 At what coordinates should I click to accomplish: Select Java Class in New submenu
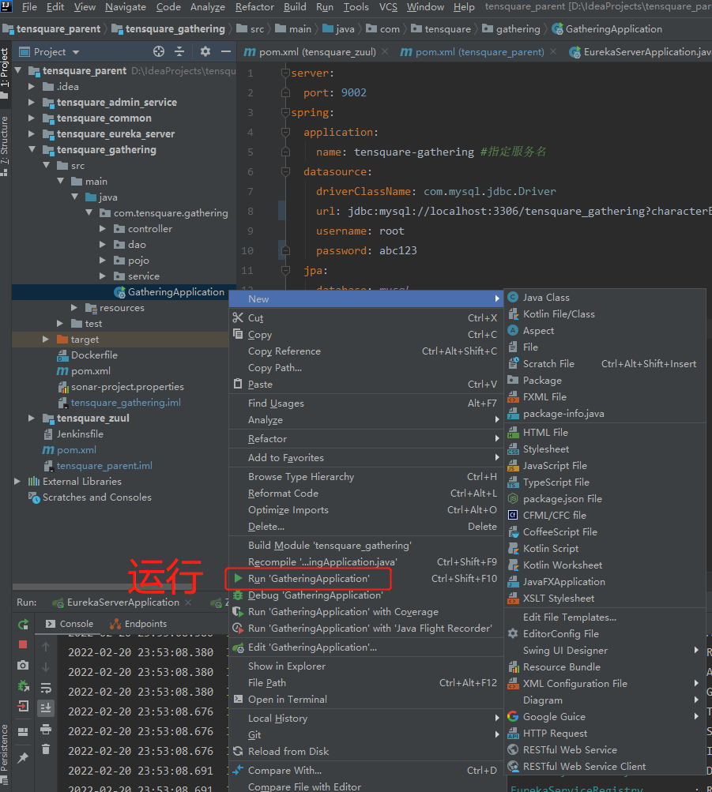605,298
